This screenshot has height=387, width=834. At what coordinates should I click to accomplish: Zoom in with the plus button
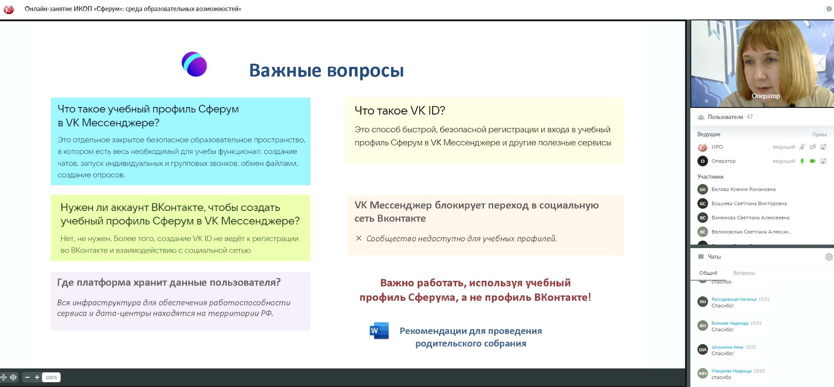tap(37, 377)
